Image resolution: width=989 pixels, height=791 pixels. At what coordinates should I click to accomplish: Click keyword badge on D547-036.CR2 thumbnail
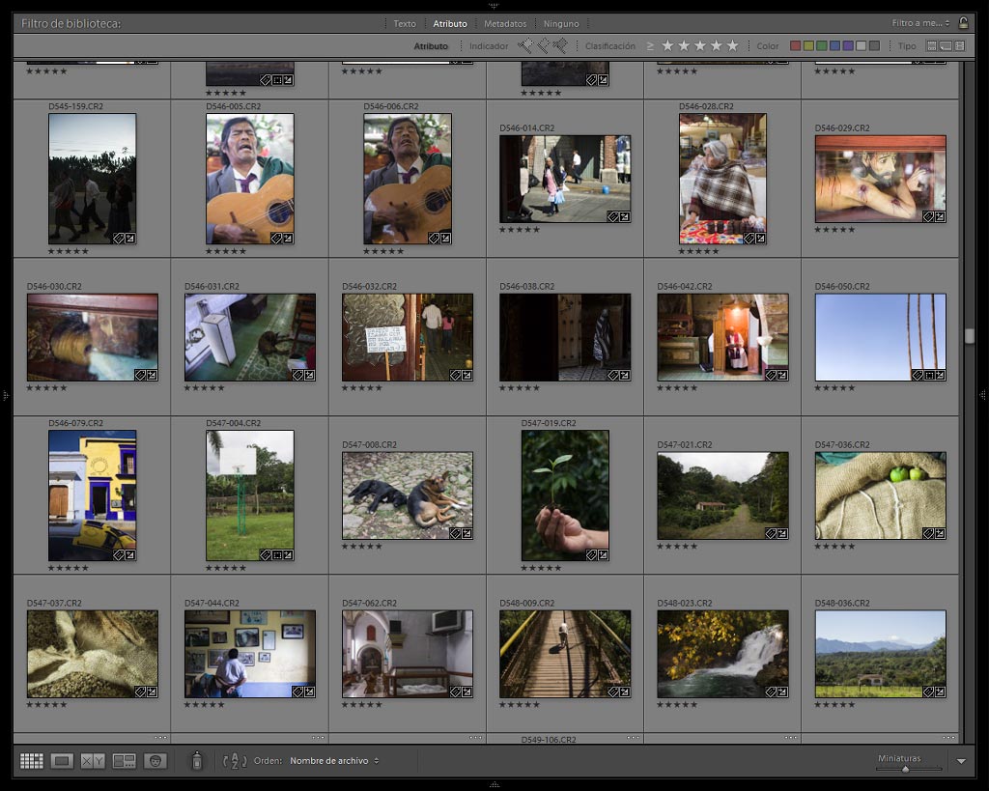928,533
